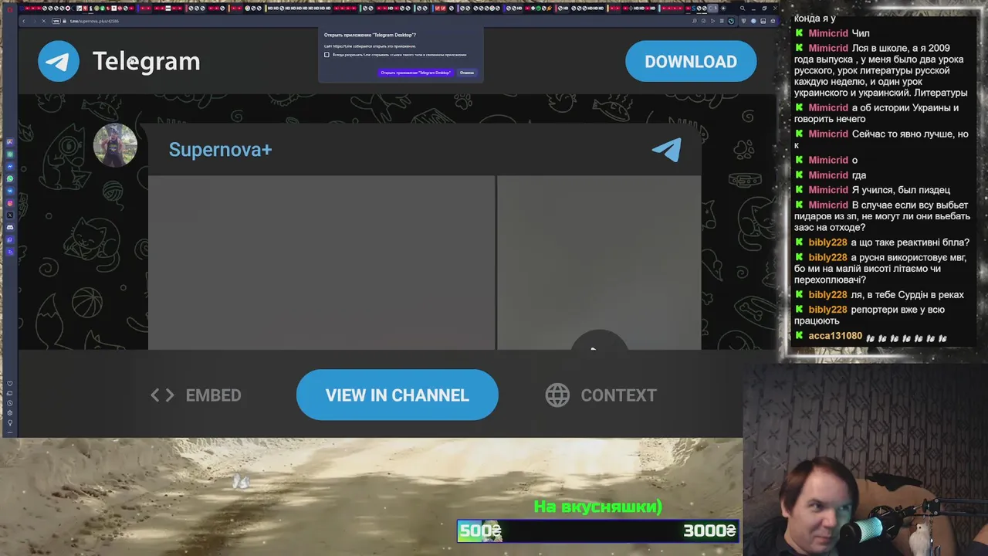Open the history clock icon in sidebar
The image size is (988, 556).
[x=10, y=403]
